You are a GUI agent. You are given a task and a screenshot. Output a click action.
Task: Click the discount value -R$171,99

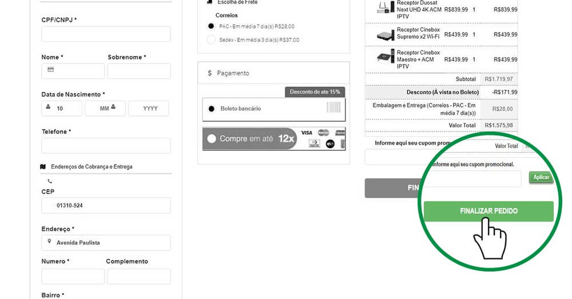point(505,92)
